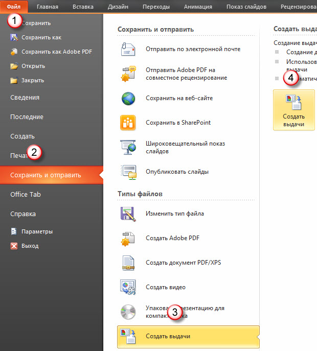Image resolution: width=317 pixels, height=351 pixels.
Task: Click Закрыть label in sidebar
Action: click(x=33, y=80)
